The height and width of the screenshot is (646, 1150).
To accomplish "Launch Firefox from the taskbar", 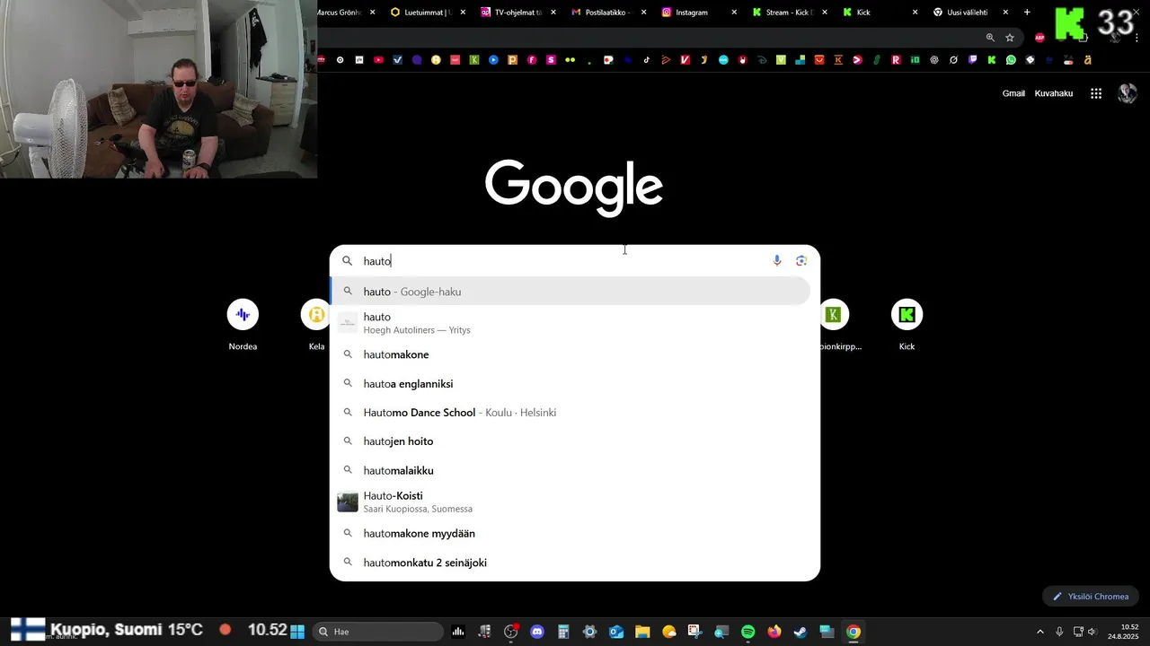I will click(x=774, y=632).
